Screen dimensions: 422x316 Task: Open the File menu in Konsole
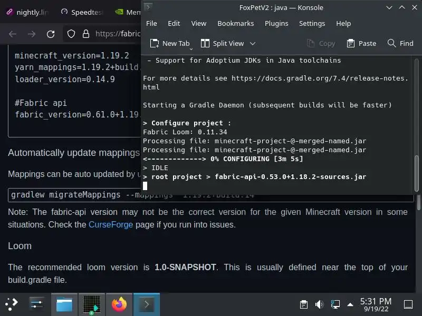tap(151, 24)
